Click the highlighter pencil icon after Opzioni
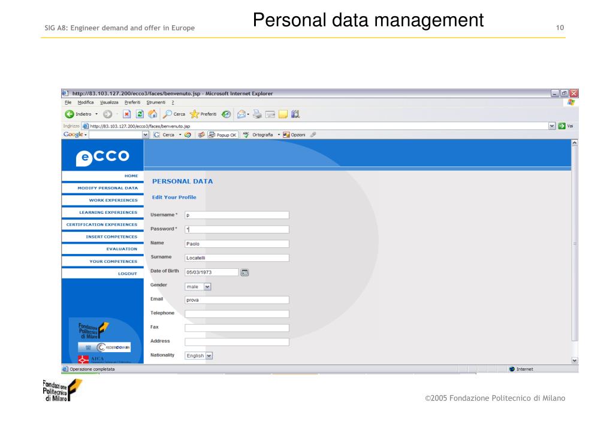This screenshot has height=424, width=613. coord(313,135)
